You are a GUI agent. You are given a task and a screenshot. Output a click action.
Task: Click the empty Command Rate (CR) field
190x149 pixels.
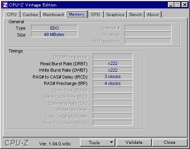pos(113,103)
